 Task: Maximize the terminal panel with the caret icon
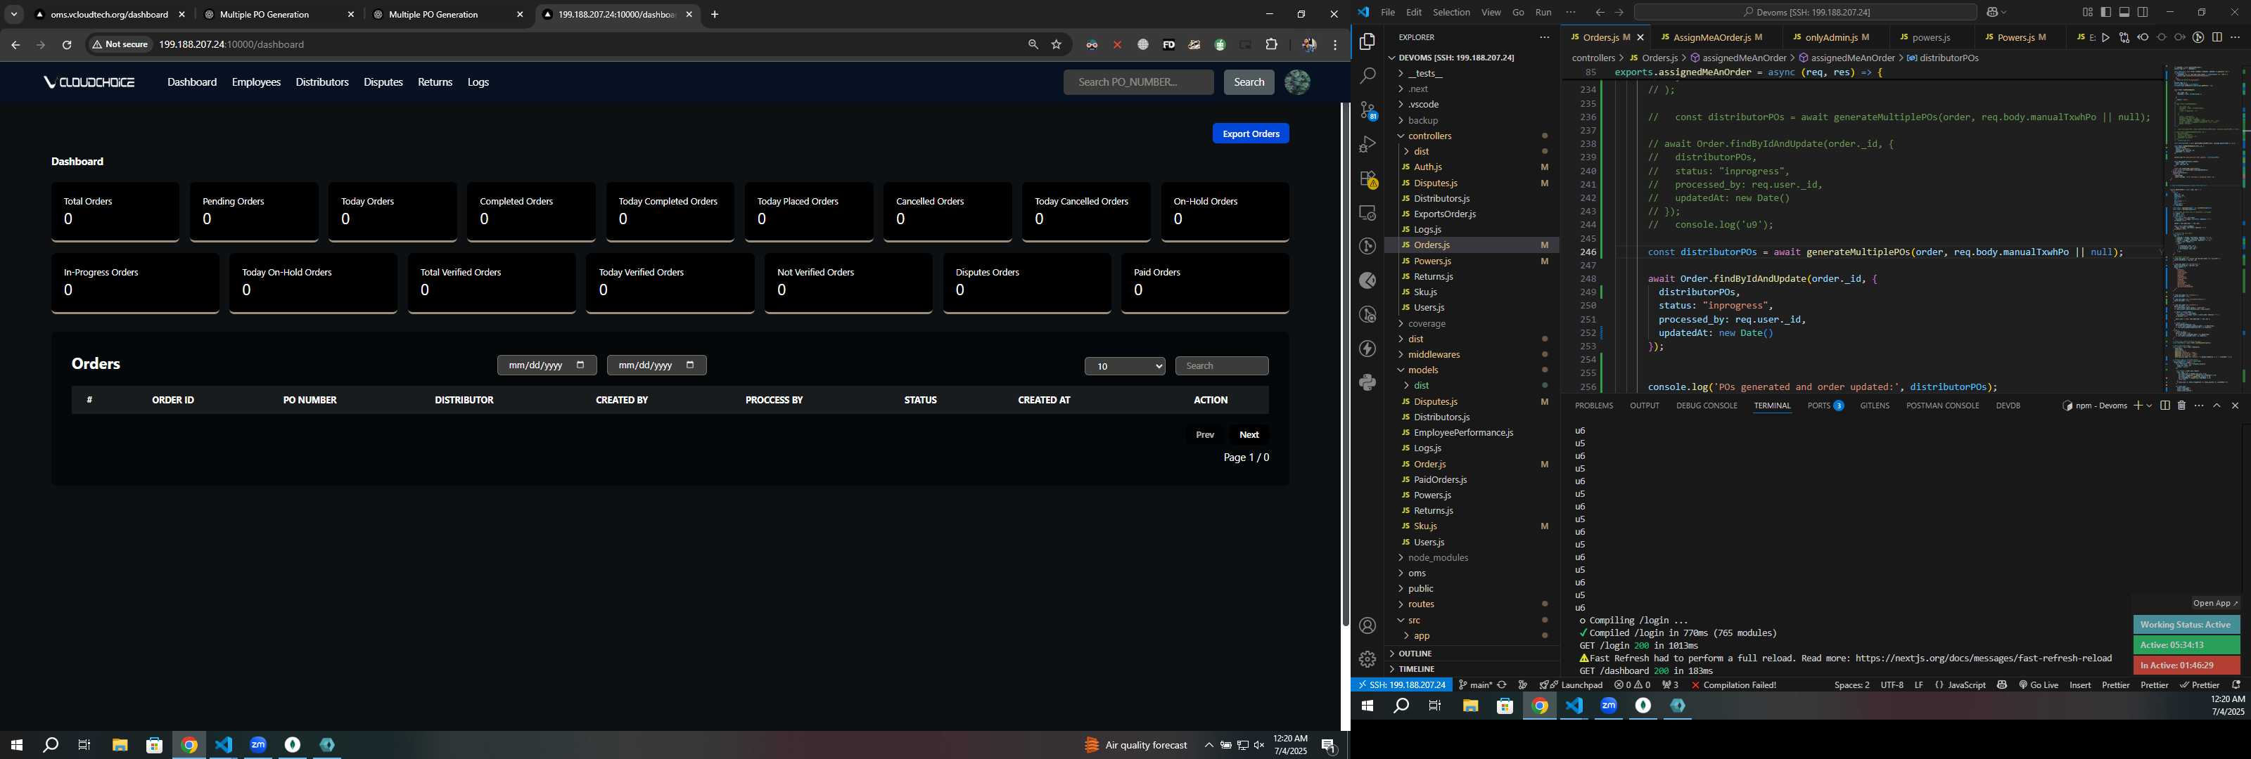[x=2217, y=406]
